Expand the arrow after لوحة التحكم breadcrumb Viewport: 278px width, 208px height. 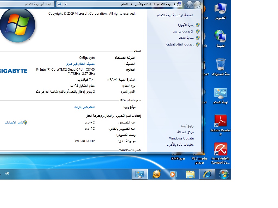click(154, 4)
